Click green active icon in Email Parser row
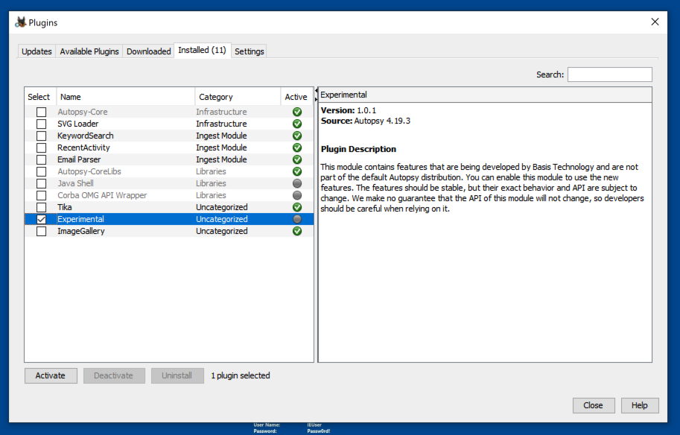680x435 pixels. [x=297, y=159]
